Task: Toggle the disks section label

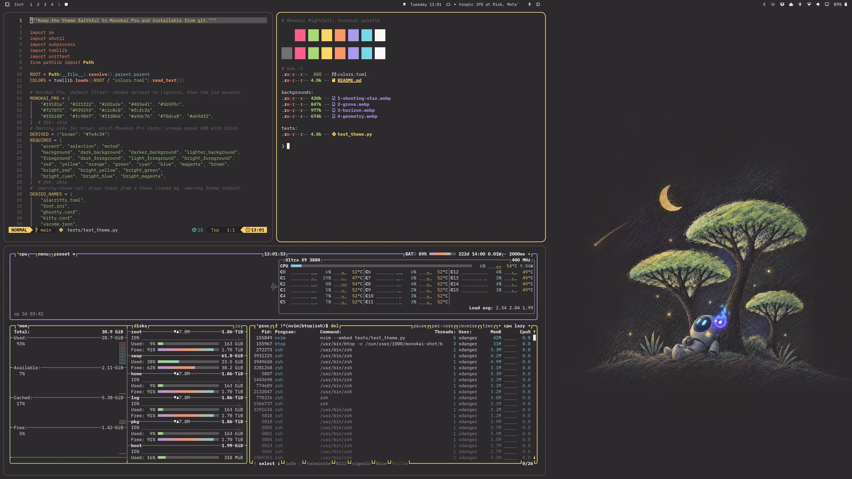Action: tap(141, 326)
